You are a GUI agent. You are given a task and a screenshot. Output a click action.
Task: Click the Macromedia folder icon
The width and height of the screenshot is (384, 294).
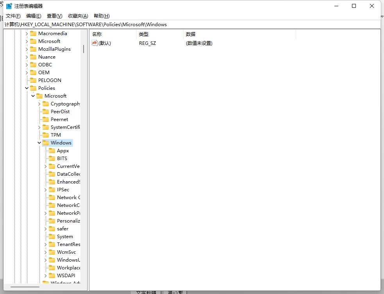pyautogui.click(x=33, y=33)
